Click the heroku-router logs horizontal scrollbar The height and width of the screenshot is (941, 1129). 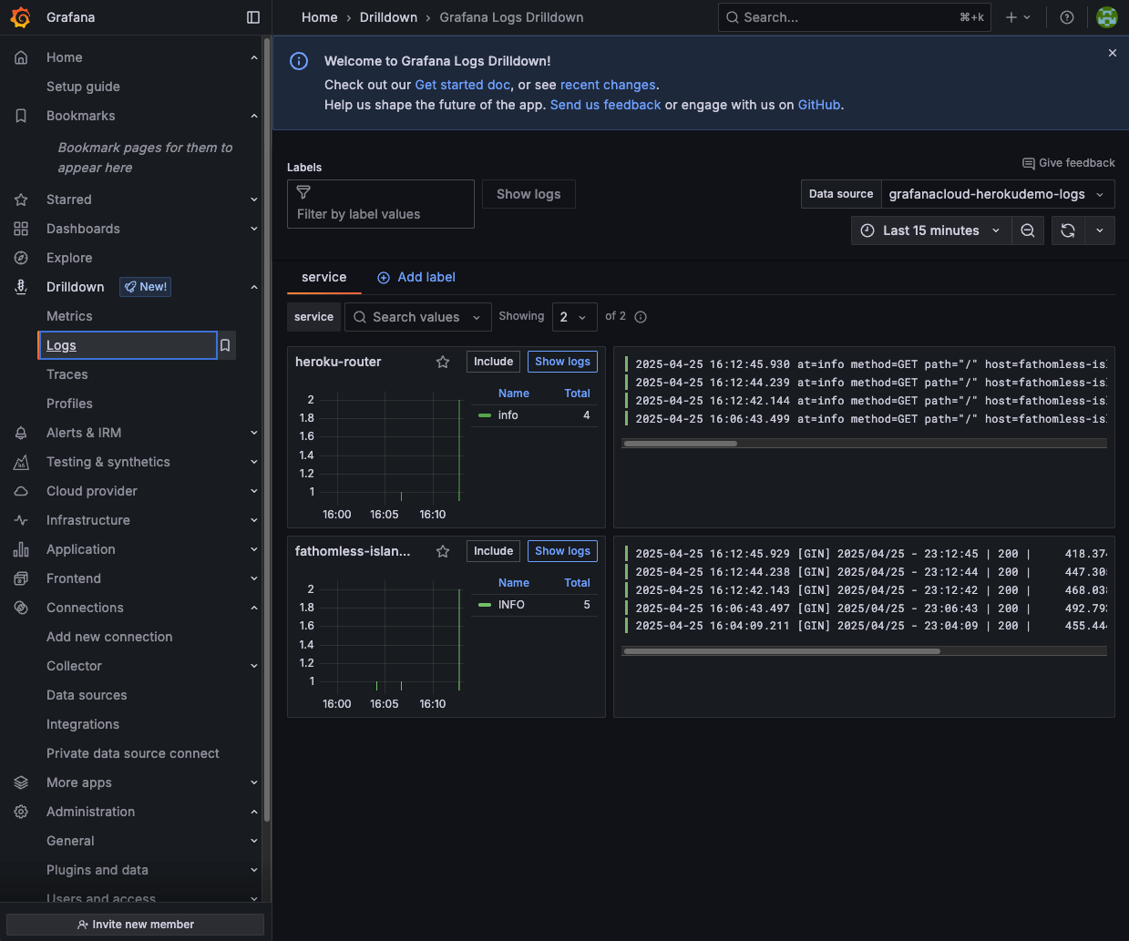point(680,444)
